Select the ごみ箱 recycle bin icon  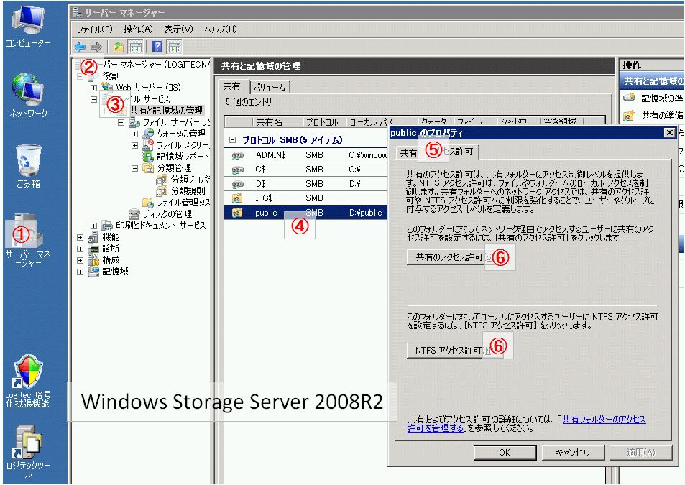point(29,166)
